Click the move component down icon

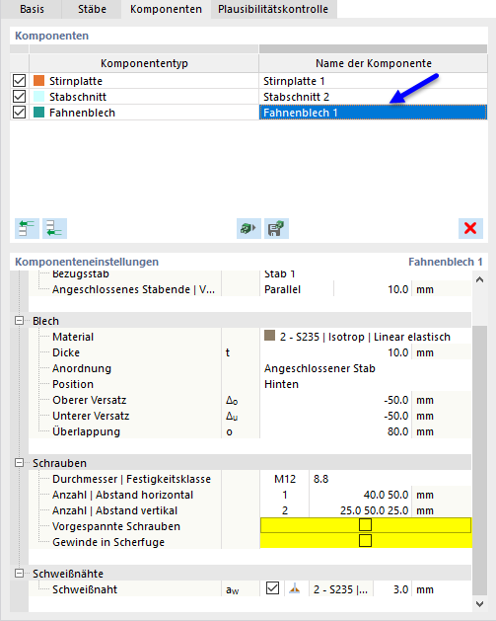pyautogui.click(x=54, y=228)
